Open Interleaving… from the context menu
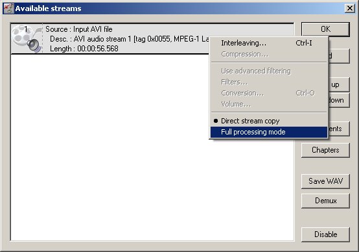The image size is (359, 252). (x=269, y=43)
